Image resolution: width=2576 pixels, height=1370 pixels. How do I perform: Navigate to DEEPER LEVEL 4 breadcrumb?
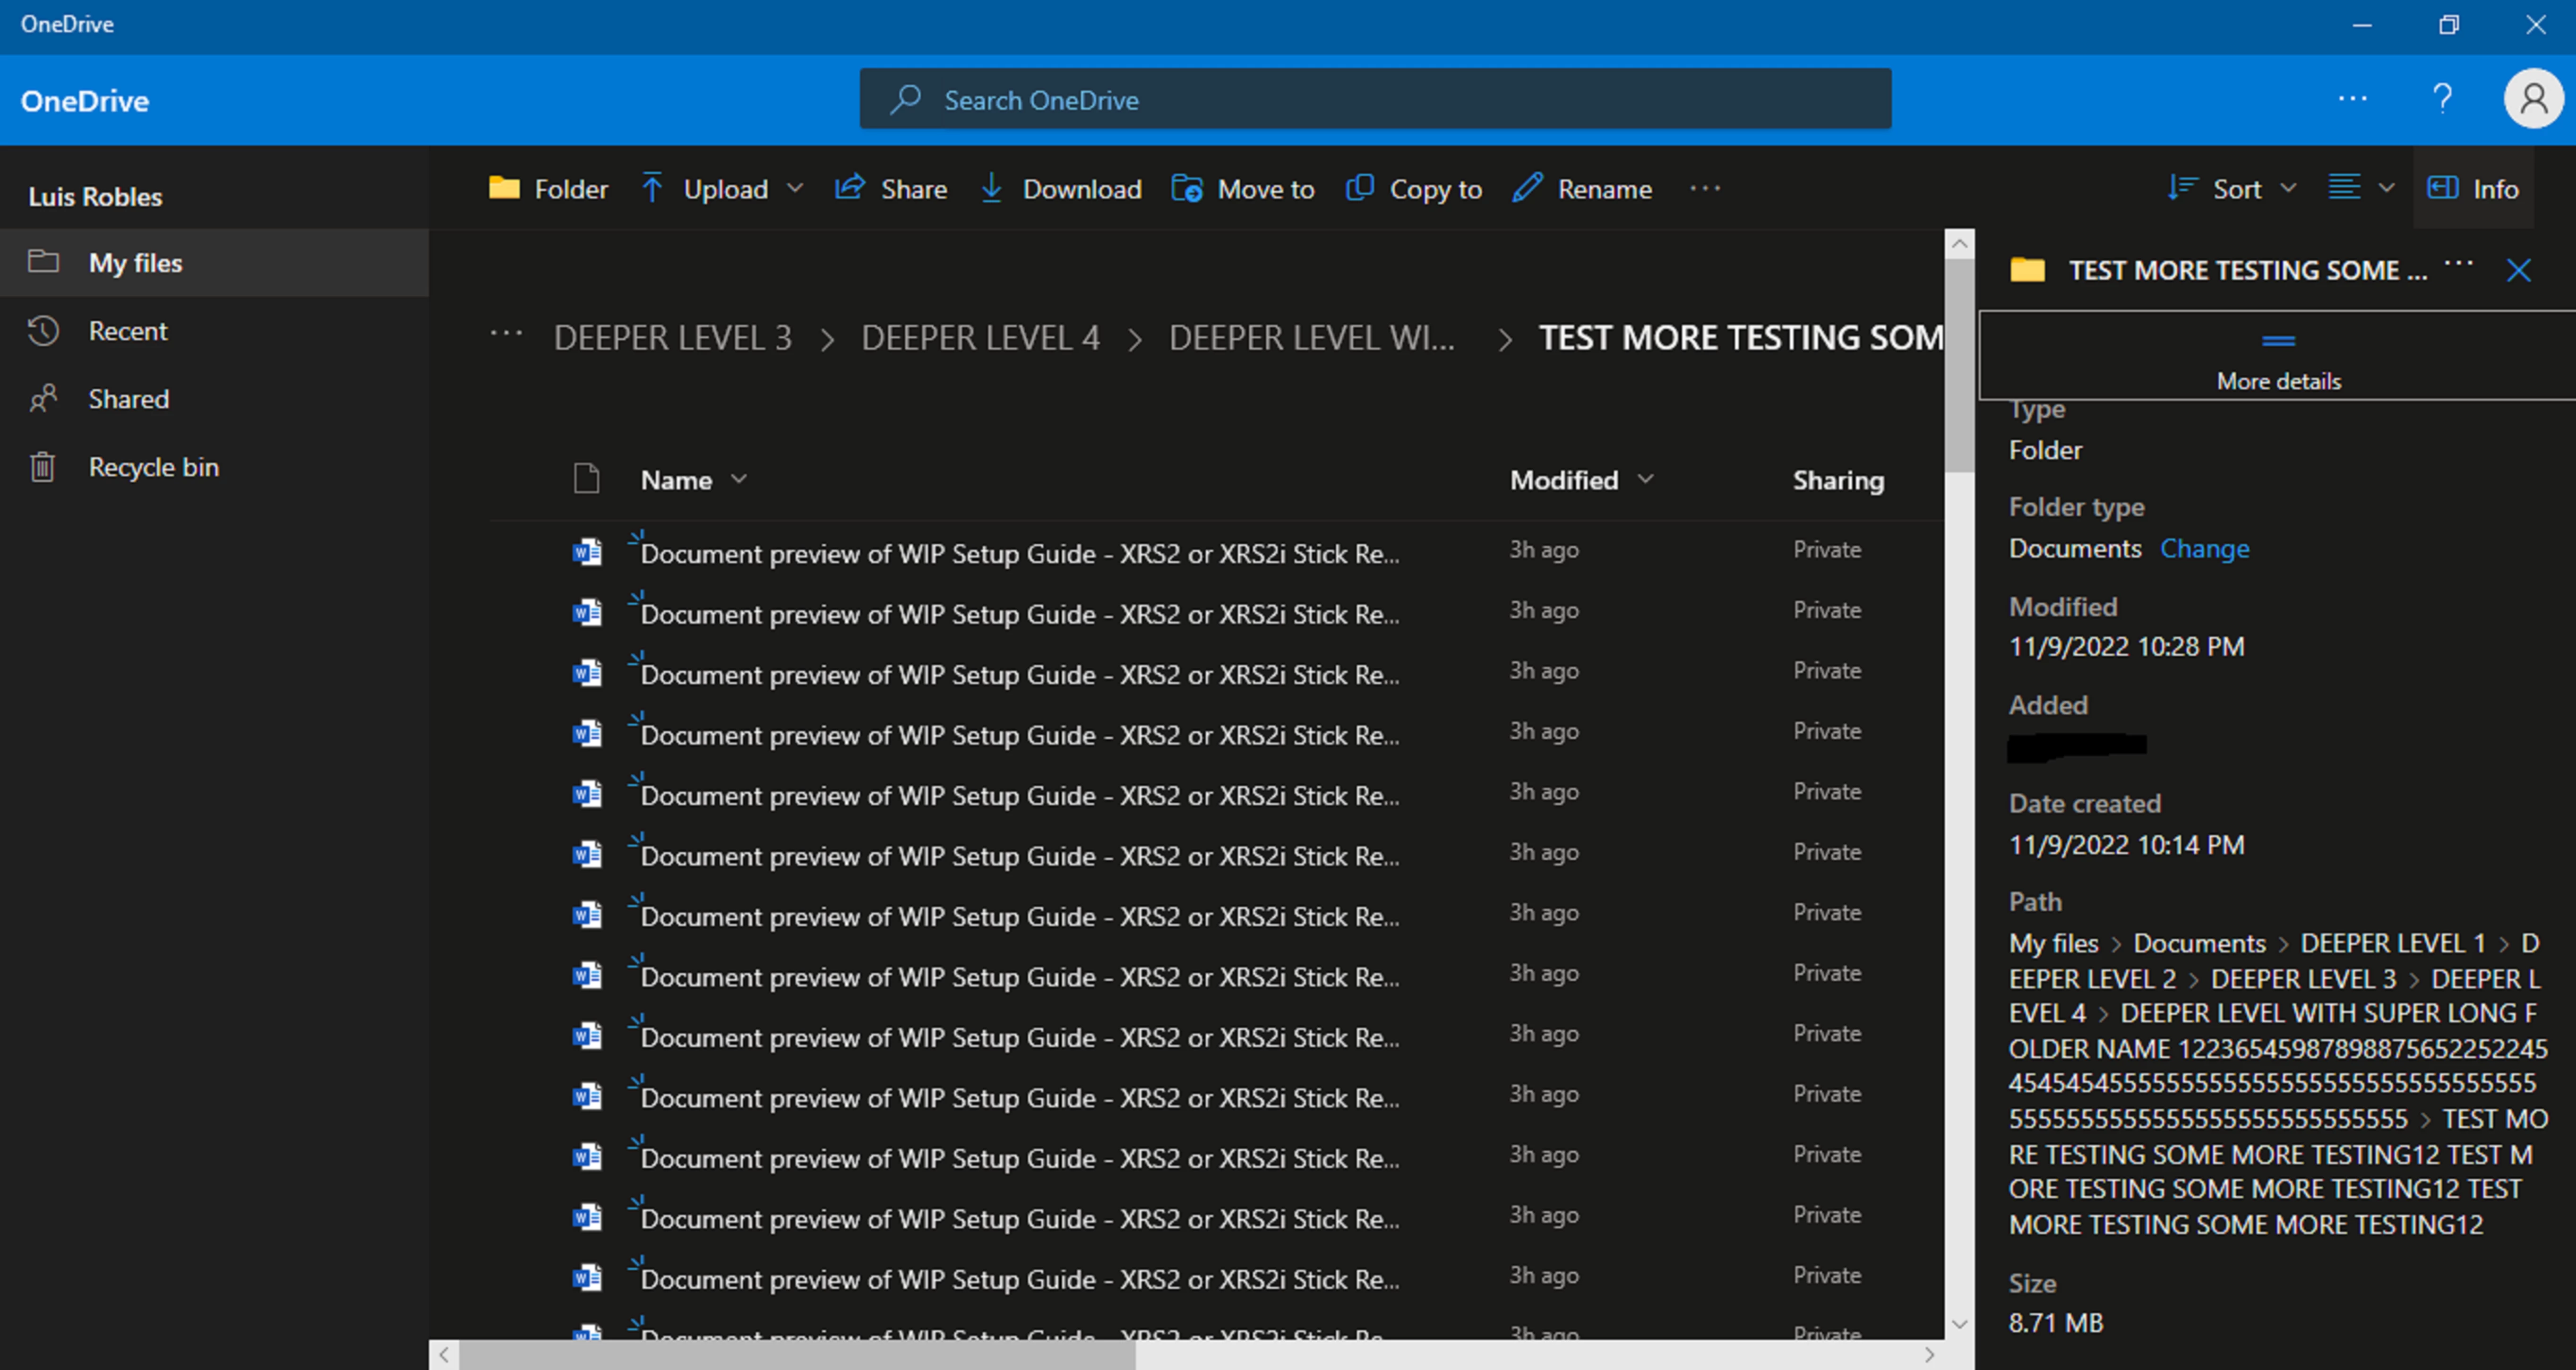pos(980,338)
